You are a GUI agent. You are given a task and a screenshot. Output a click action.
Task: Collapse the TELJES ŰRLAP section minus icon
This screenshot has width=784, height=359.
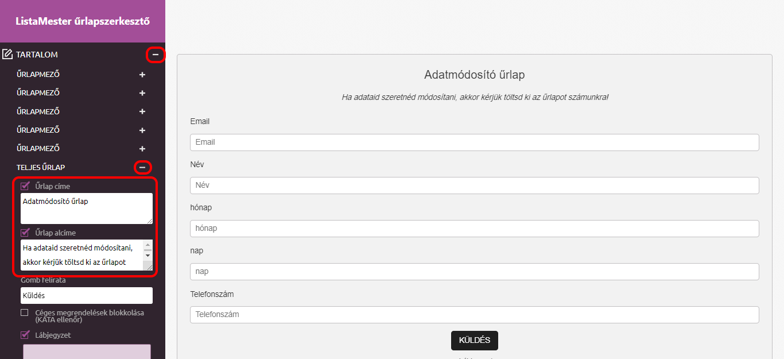point(142,167)
